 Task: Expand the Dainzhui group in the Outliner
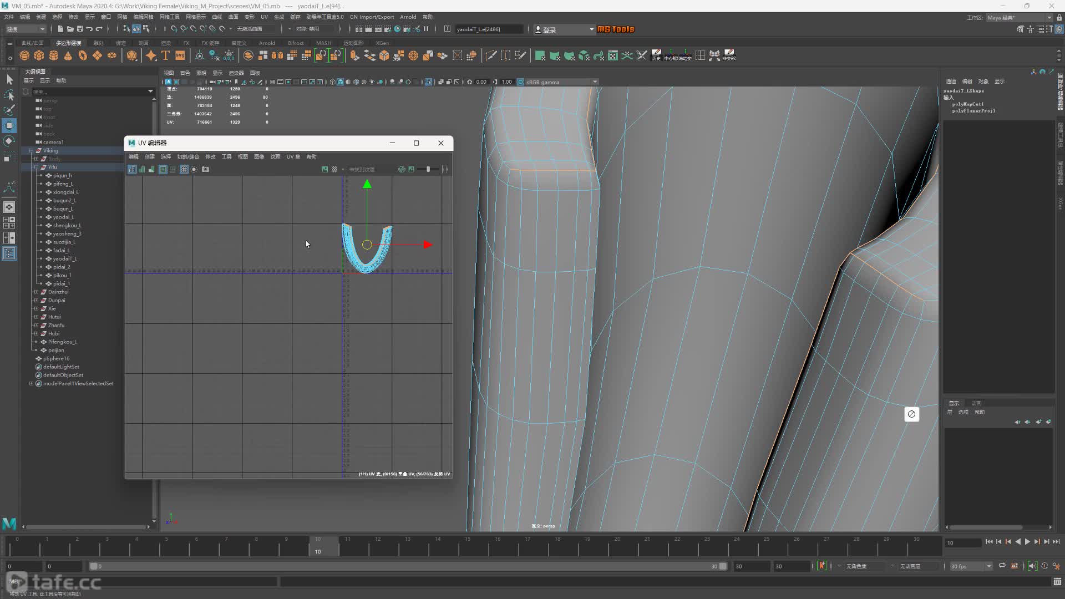[x=36, y=292]
